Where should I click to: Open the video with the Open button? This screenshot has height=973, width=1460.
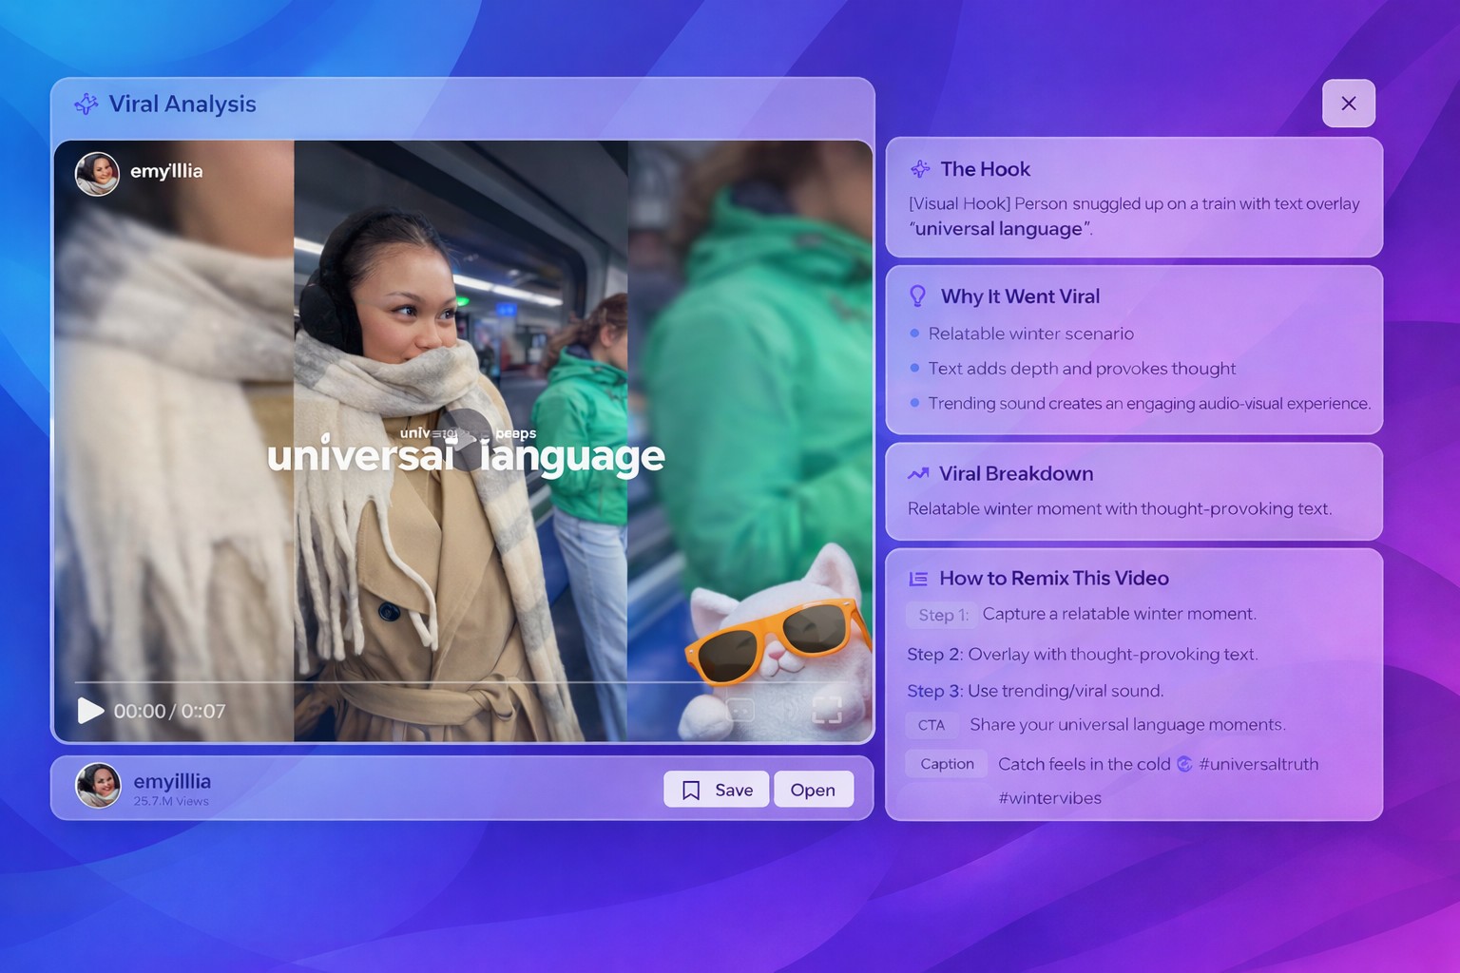click(x=813, y=789)
